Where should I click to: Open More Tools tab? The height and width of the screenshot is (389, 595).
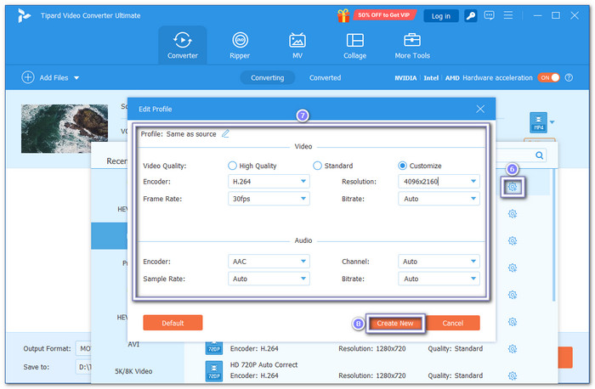(x=412, y=45)
